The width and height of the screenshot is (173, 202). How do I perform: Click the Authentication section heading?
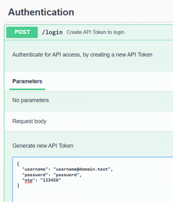(x=41, y=12)
